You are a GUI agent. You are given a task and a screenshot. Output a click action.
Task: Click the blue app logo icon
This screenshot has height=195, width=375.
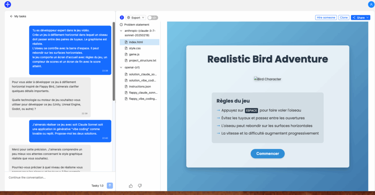coord(7,4)
